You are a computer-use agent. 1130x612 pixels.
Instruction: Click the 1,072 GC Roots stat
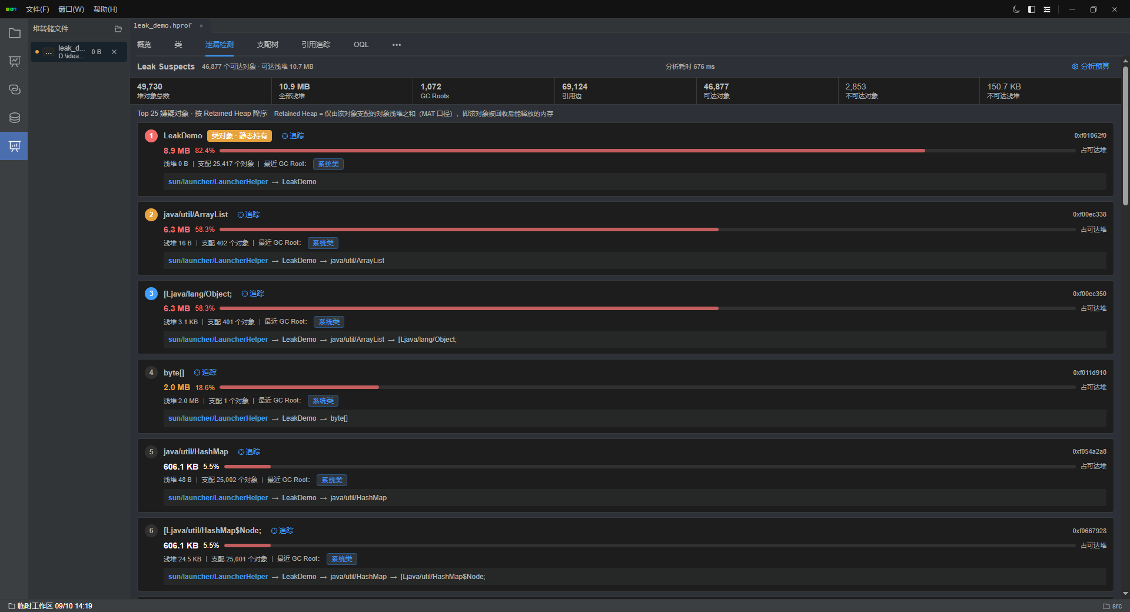tap(483, 91)
